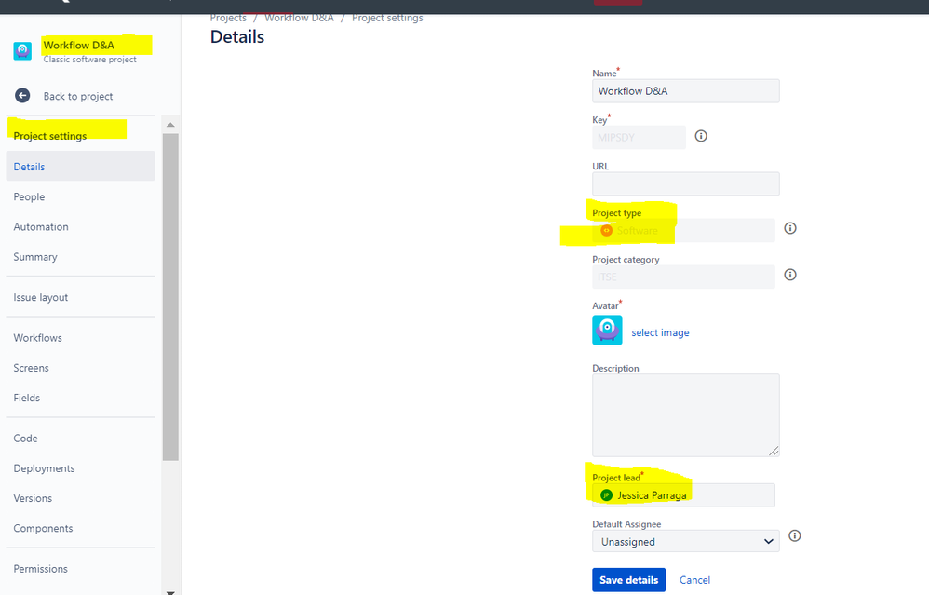Open the Automation settings page
Viewport: 929px width, 595px height.
(x=41, y=226)
